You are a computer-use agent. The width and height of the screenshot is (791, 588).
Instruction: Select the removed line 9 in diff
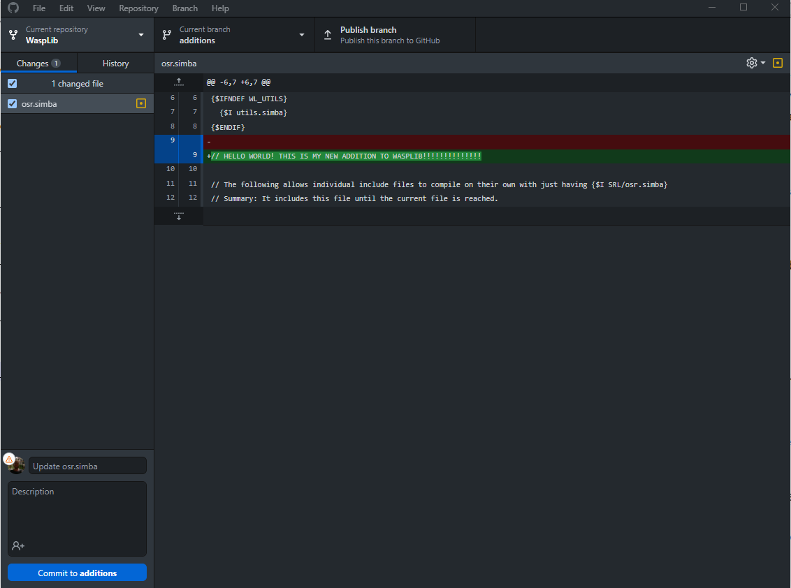[x=472, y=142]
